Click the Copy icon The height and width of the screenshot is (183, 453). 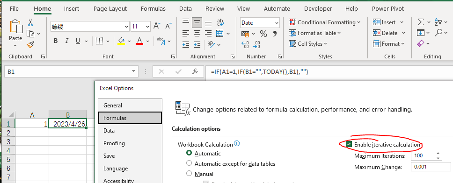30,34
